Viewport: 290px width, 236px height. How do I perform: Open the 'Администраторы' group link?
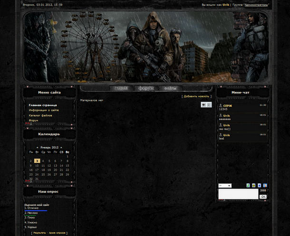pos(256,5)
